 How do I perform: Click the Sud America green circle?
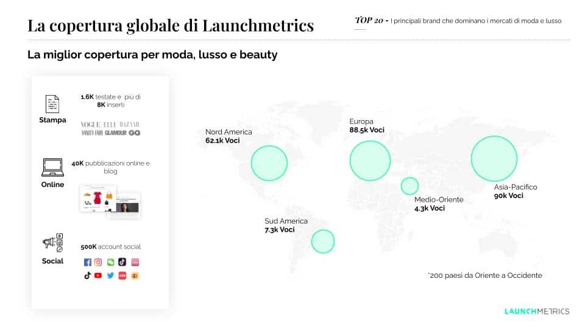323,241
